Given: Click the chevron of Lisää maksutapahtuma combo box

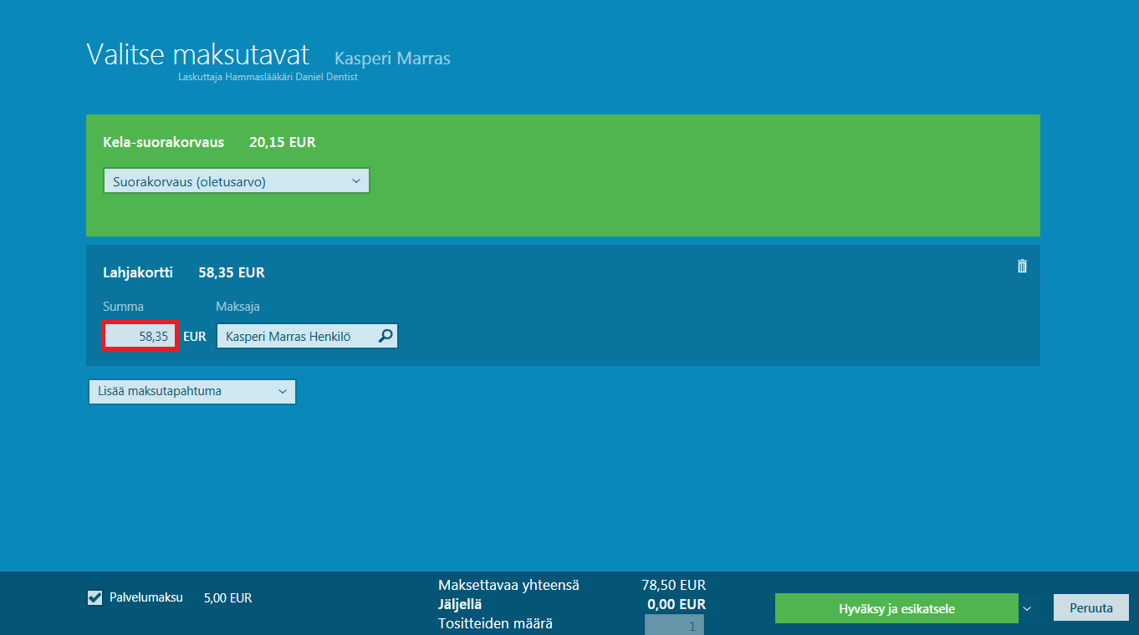Looking at the screenshot, I should [x=282, y=391].
